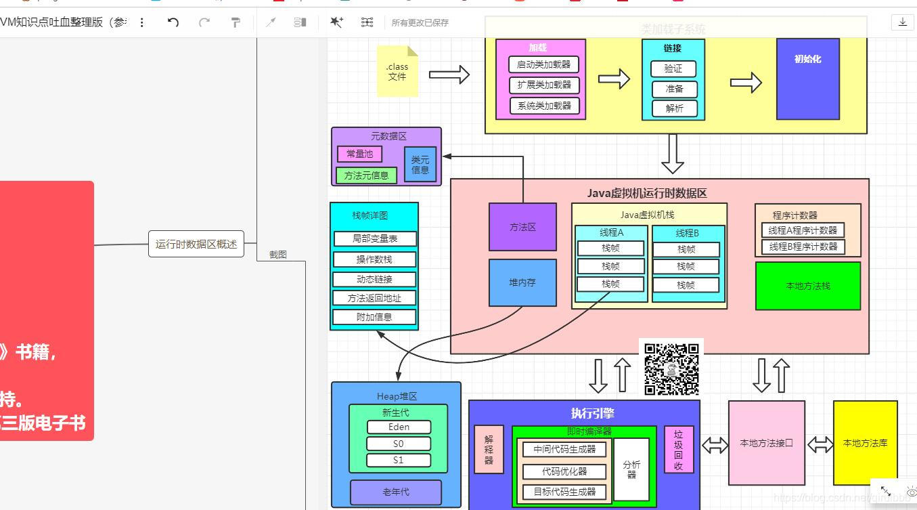Select the 截图 child node label
Screen dimensions: 917x510
click(278, 255)
